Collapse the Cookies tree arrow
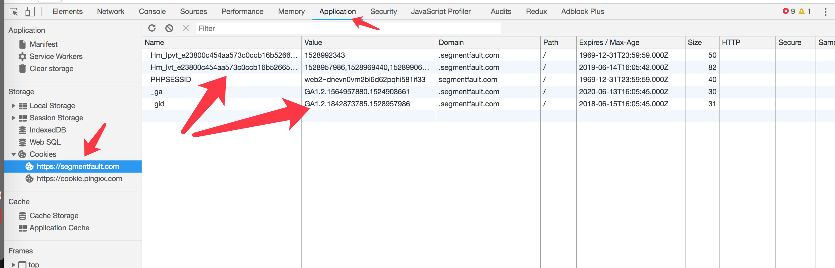Screen dimensions: 835x268 point(14,155)
